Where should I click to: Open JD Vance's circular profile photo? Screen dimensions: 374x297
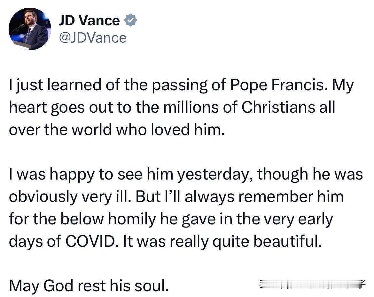click(x=30, y=29)
